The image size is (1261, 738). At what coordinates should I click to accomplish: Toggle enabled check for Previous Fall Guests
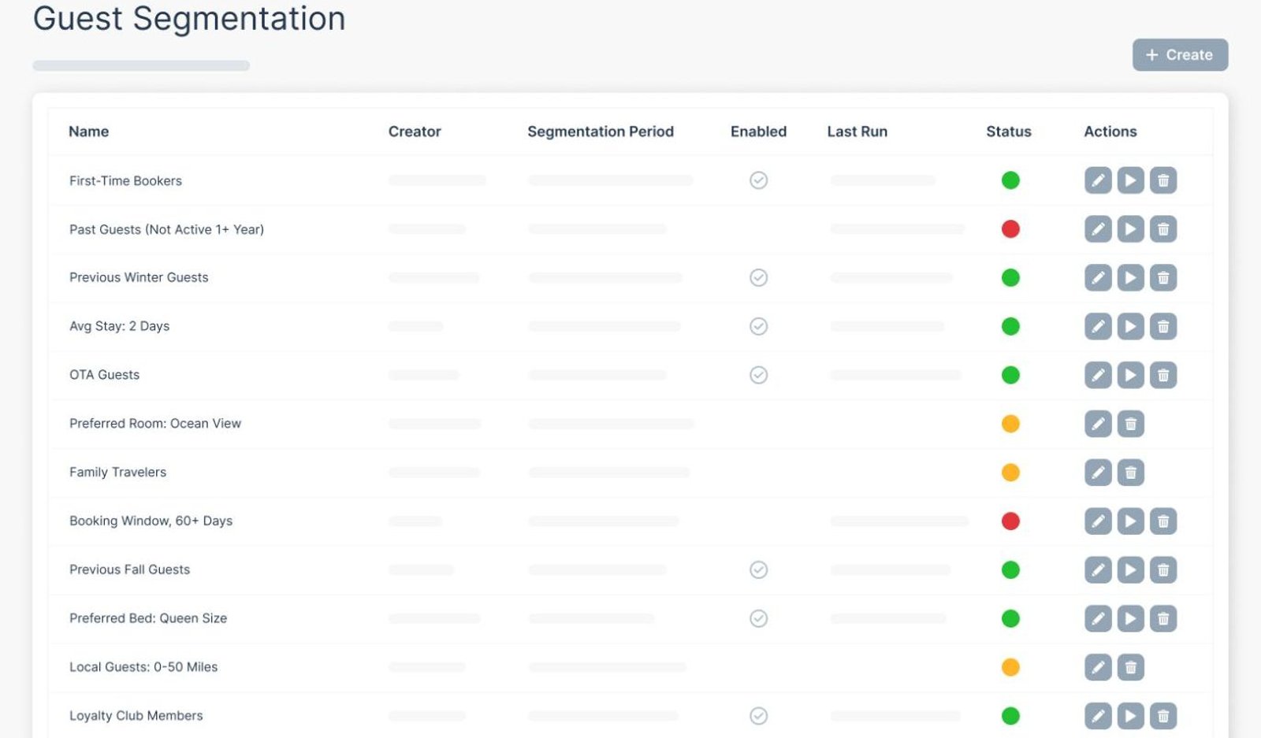(758, 569)
